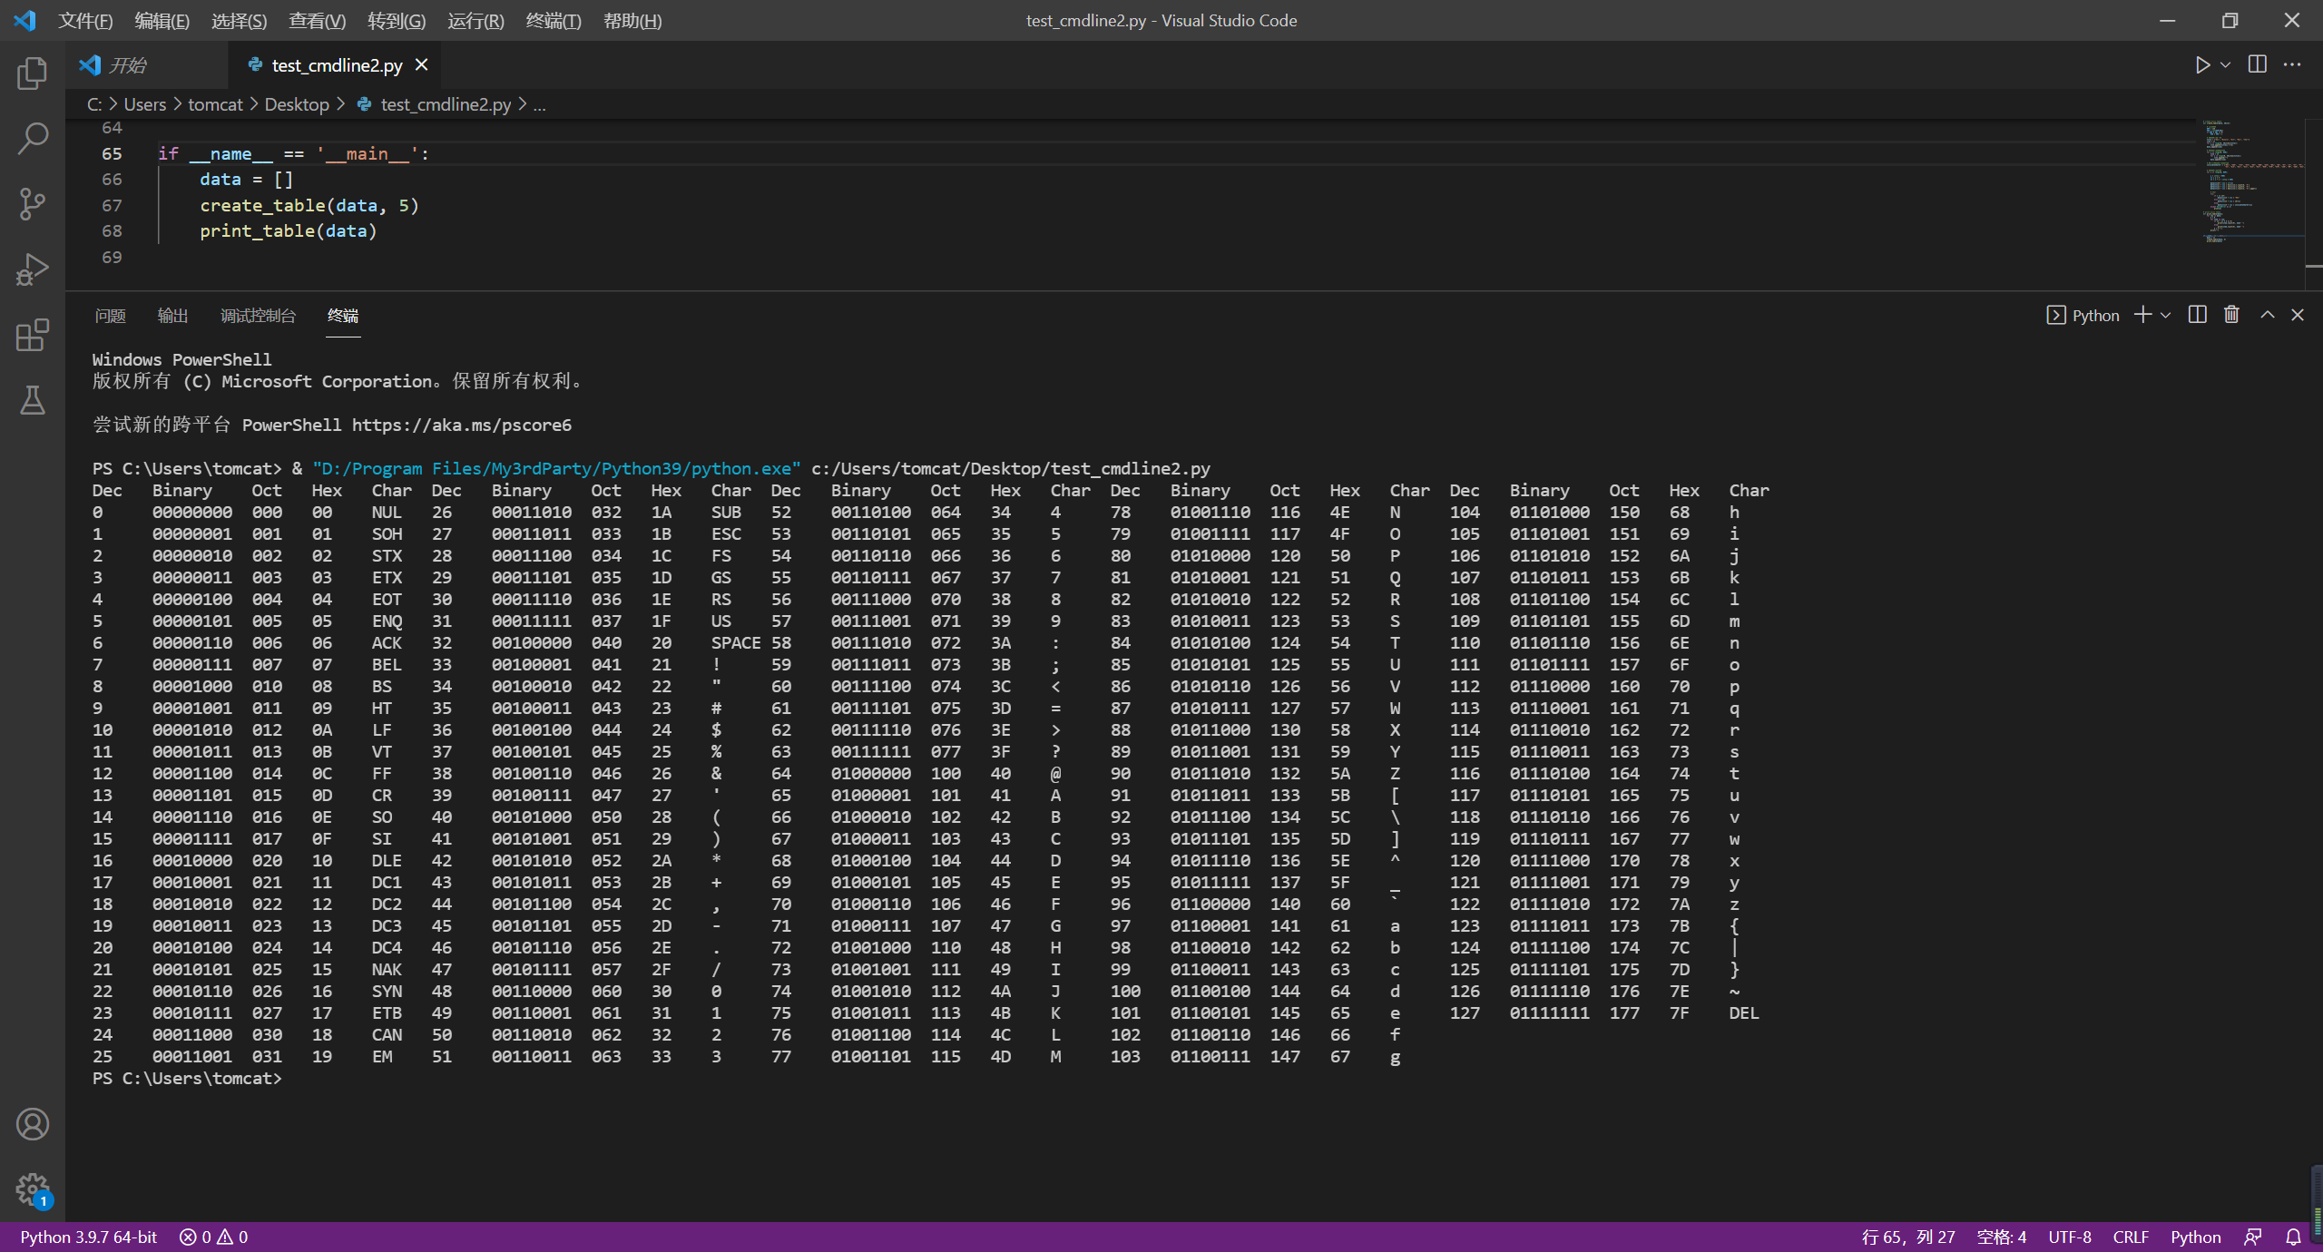Click the Accounts icon
This screenshot has height=1252, width=2323.
tap(33, 1124)
